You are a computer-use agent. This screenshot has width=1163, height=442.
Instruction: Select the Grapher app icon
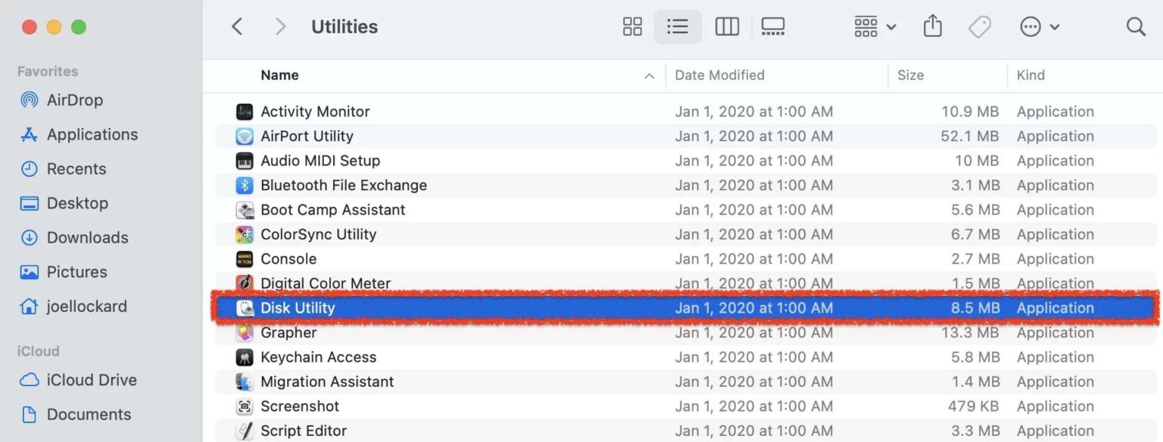coord(244,332)
